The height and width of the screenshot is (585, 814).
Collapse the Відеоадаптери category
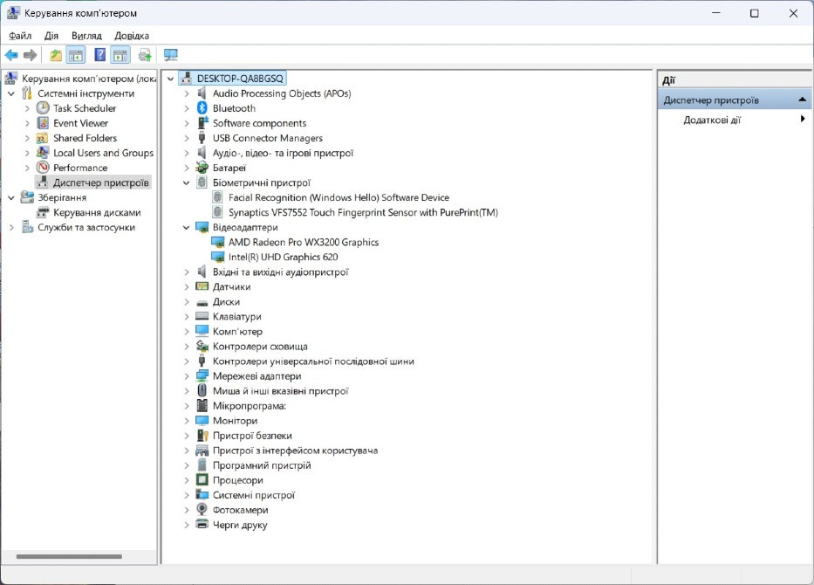tap(187, 227)
